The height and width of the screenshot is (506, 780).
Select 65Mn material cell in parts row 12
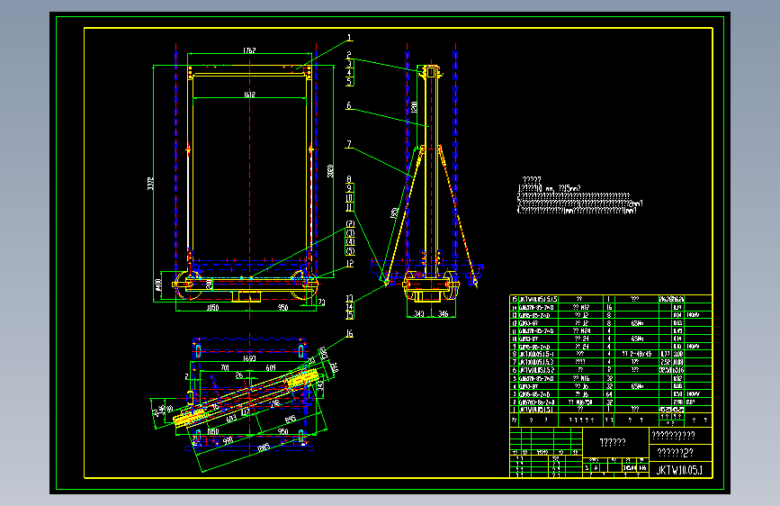pos(637,322)
